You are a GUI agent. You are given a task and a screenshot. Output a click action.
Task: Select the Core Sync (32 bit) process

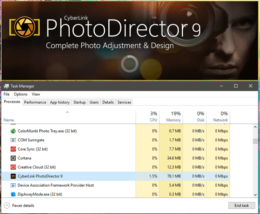click(116, 149)
